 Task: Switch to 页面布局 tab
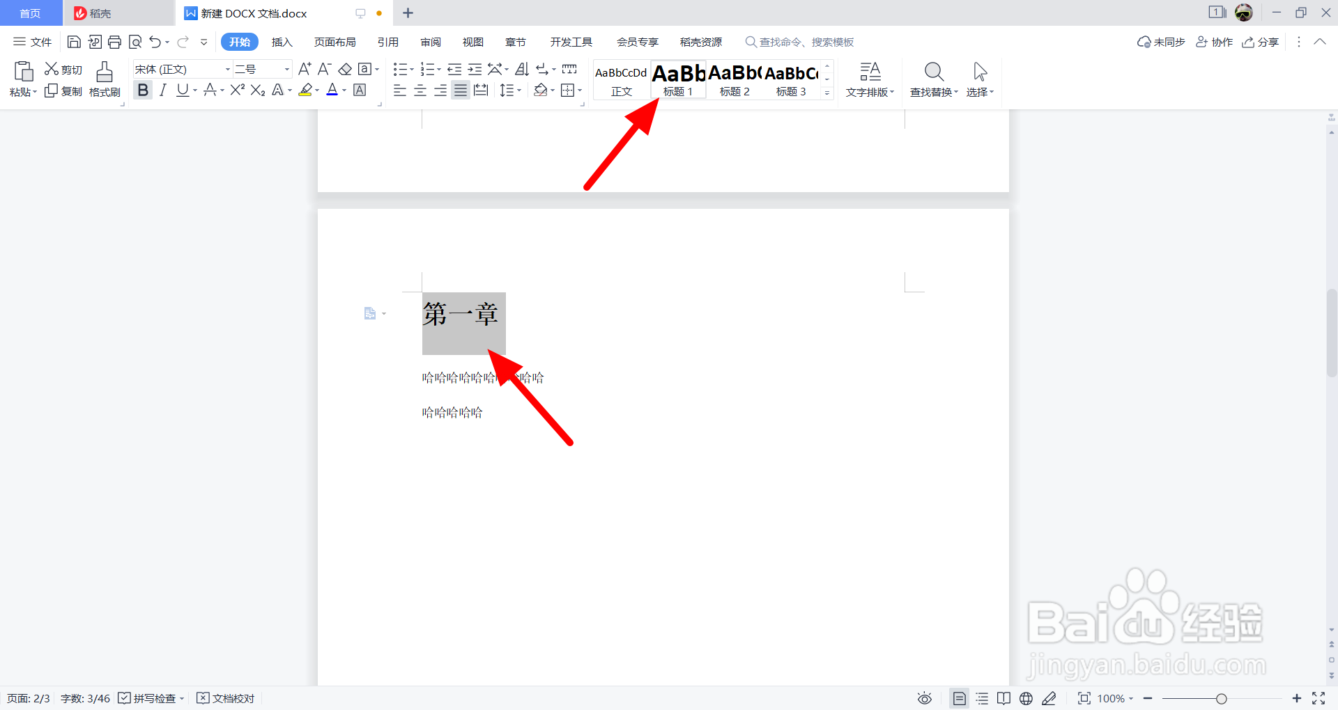[x=334, y=42]
